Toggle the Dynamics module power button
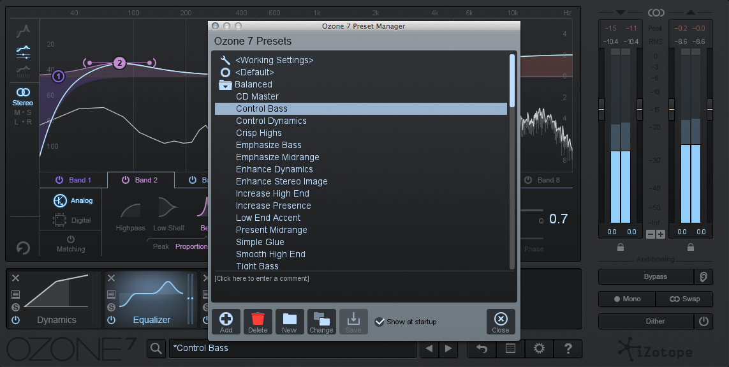The width and height of the screenshot is (729, 367). (x=15, y=320)
